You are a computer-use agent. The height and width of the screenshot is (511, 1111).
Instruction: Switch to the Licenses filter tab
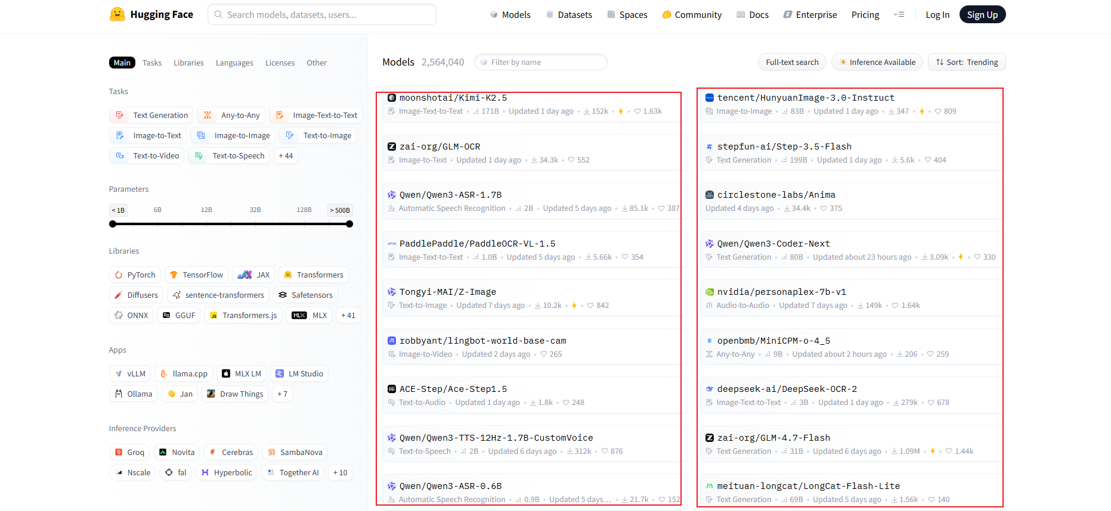(x=280, y=63)
